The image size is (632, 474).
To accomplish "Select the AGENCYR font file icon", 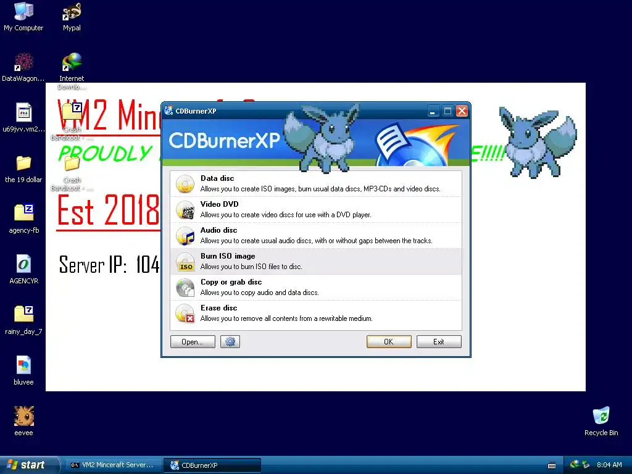I will (x=23, y=264).
